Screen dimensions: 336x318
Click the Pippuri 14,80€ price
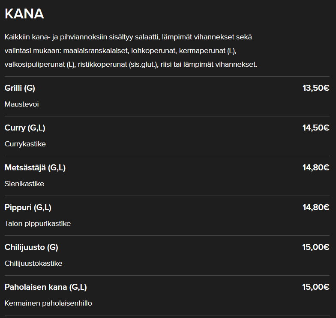click(316, 207)
